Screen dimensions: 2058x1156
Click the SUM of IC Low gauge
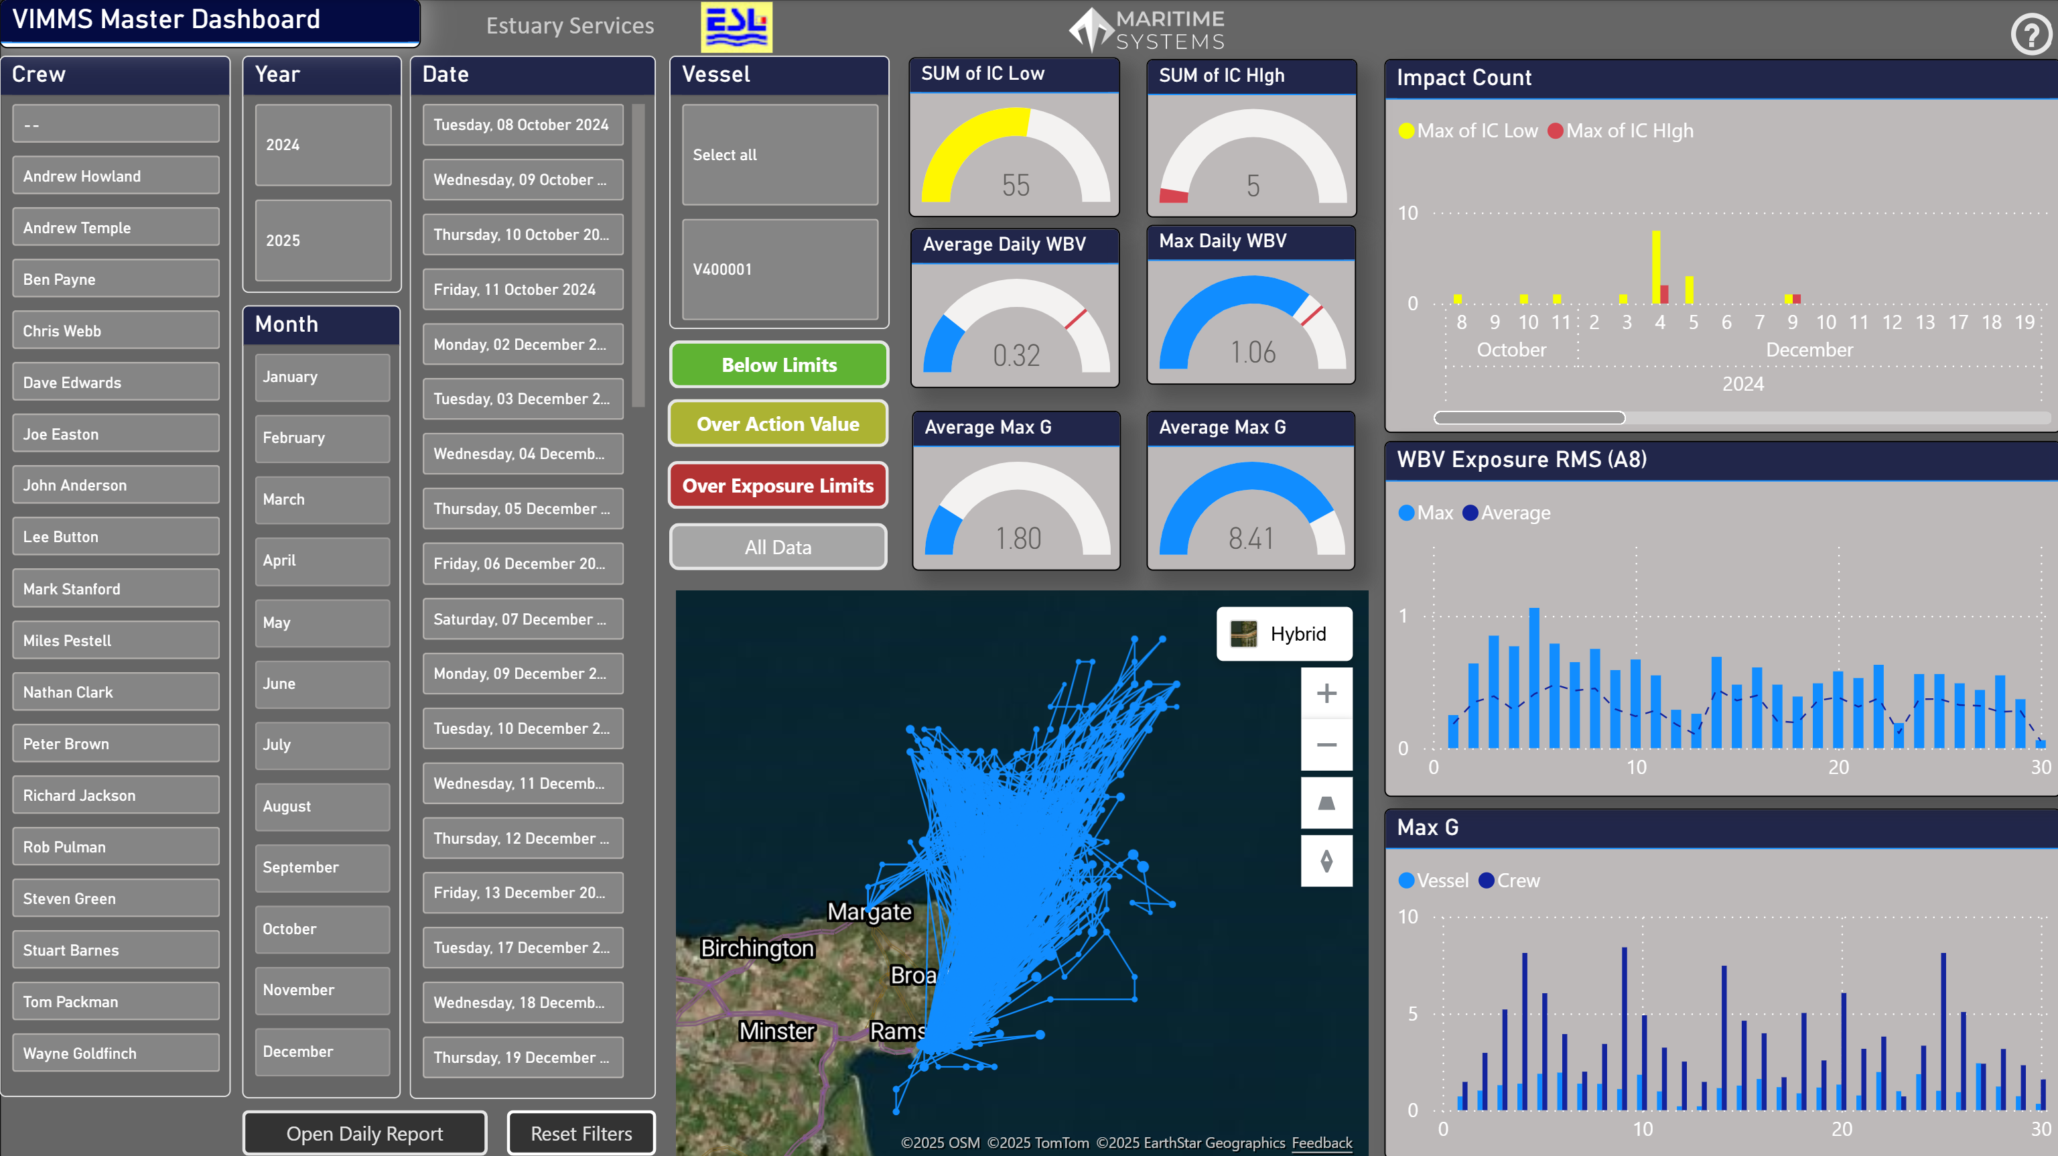pyautogui.click(x=1015, y=156)
